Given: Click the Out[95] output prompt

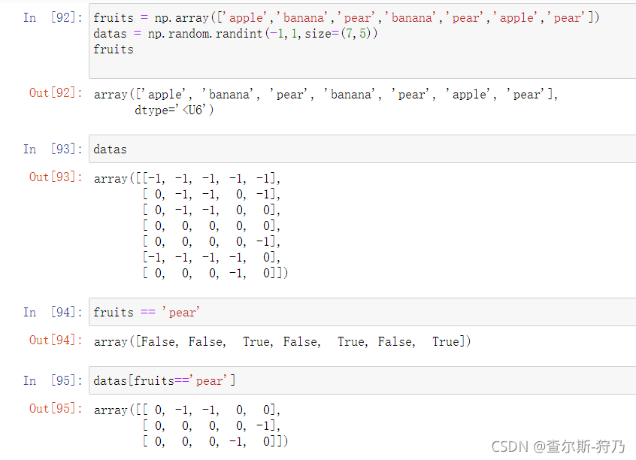Looking at the screenshot, I should pyautogui.click(x=56, y=408).
